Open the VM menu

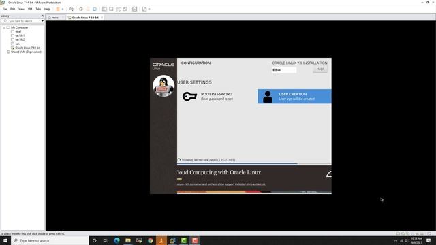click(30, 9)
